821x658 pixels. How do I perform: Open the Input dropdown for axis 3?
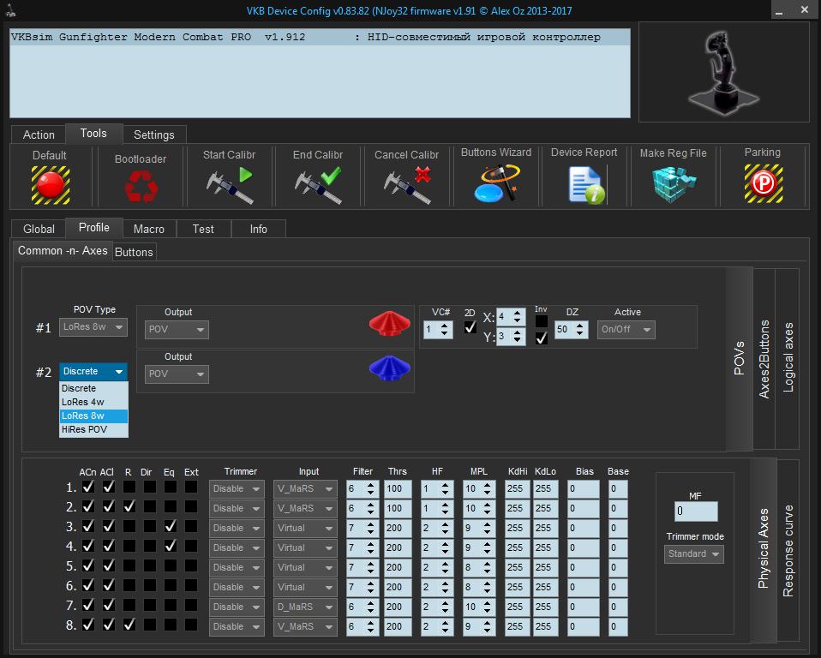pyautogui.click(x=305, y=528)
